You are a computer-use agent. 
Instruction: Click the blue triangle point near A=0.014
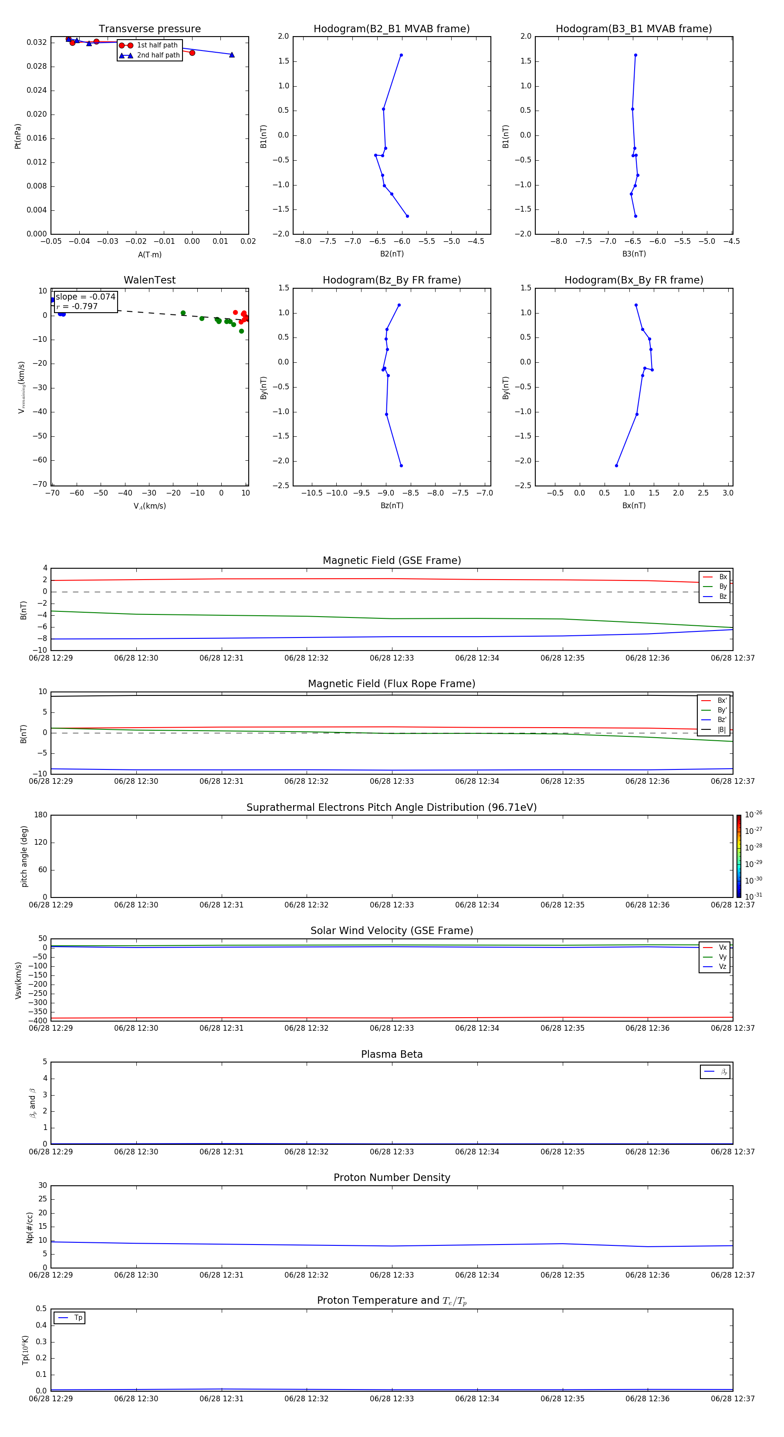click(232, 55)
